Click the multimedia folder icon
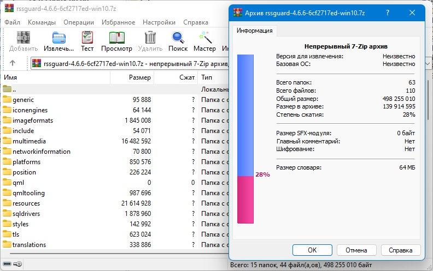Screen dimensions: 433x271 (7, 141)
